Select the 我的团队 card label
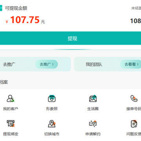The height and width of the screenshot is (141, 141). point(94,64)
